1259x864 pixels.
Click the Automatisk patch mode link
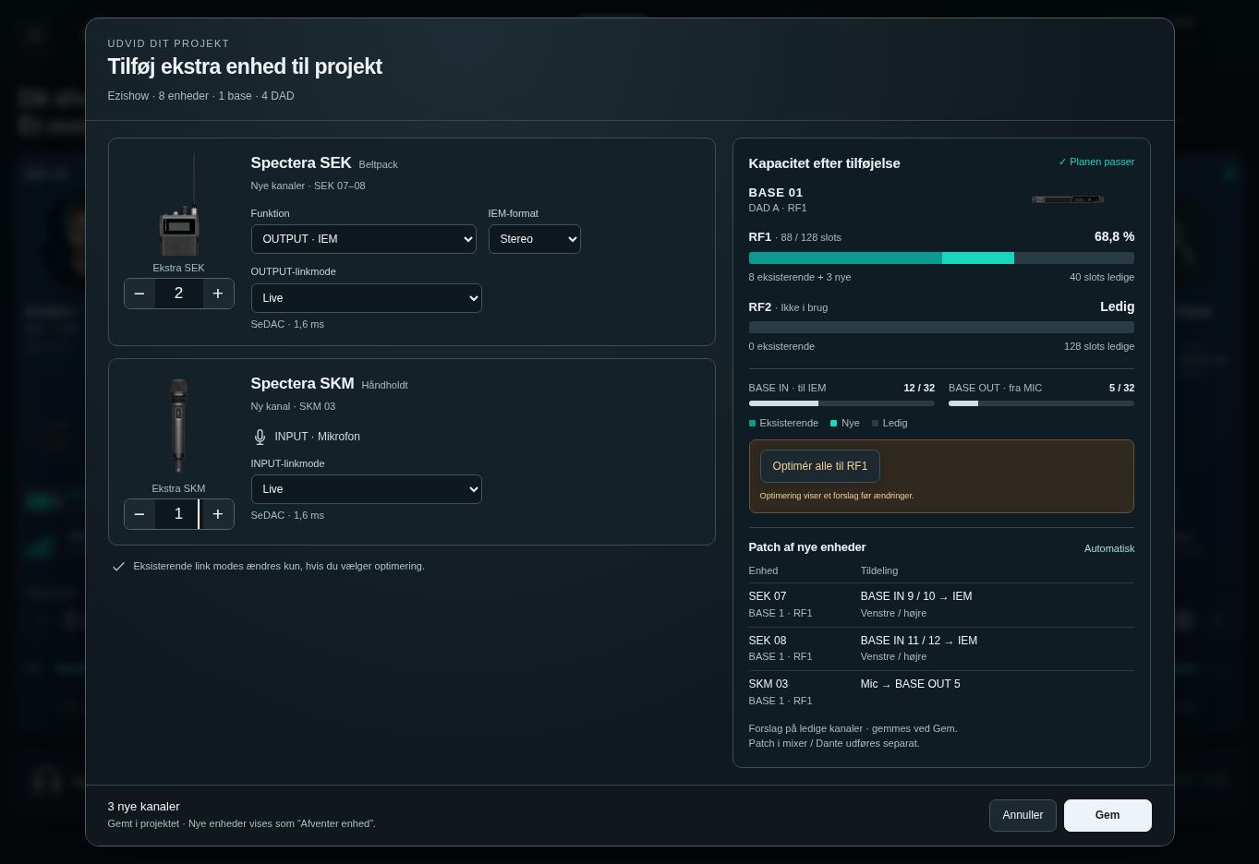(1109, 548)
